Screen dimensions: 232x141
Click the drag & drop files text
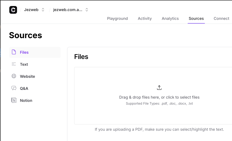point(159,97)
